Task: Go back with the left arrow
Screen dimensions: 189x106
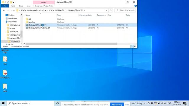Action: (4, 11)
